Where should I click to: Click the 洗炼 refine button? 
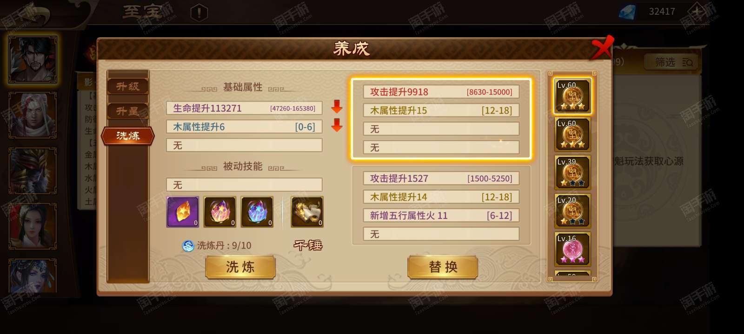[240, 267]
